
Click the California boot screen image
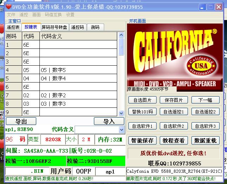click(175, 58)
